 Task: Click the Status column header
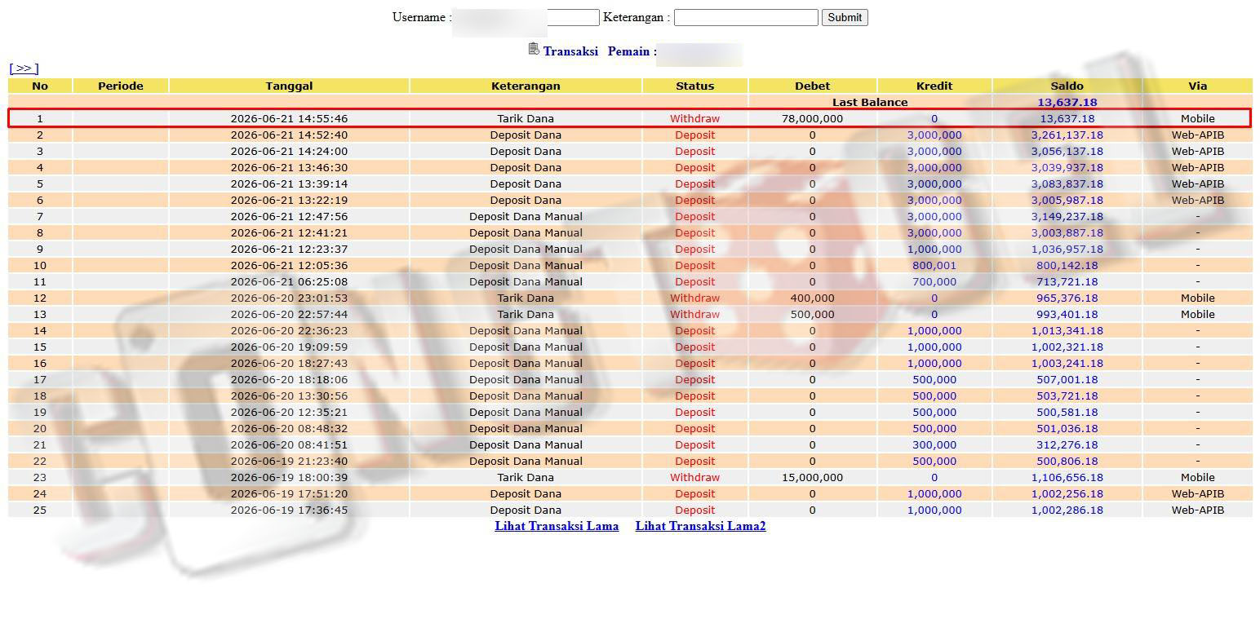pyautogui.click(x=694, y=86)
